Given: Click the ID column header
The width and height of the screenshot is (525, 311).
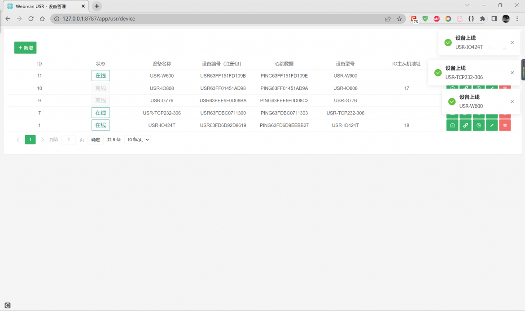Looking at the screenshot, I should point(39,64).
